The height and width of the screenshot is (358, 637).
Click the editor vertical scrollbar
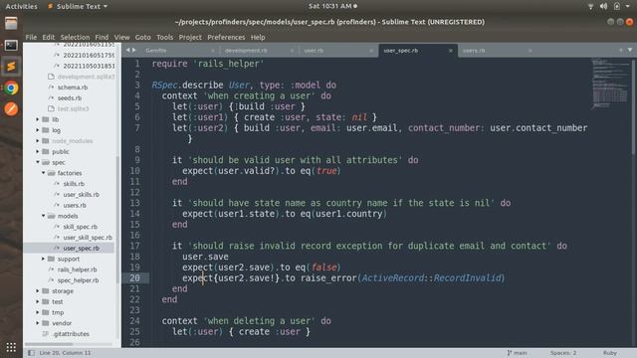(x=633, y=106)
